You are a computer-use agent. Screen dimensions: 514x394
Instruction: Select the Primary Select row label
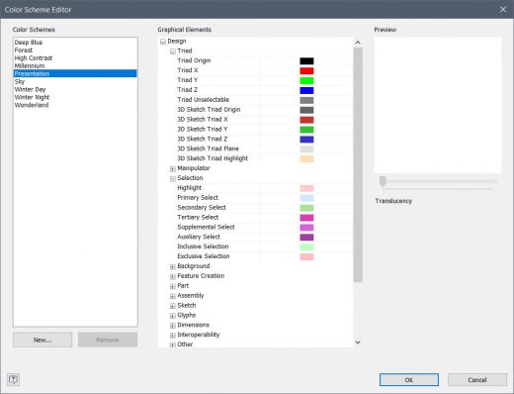(198, 198)
